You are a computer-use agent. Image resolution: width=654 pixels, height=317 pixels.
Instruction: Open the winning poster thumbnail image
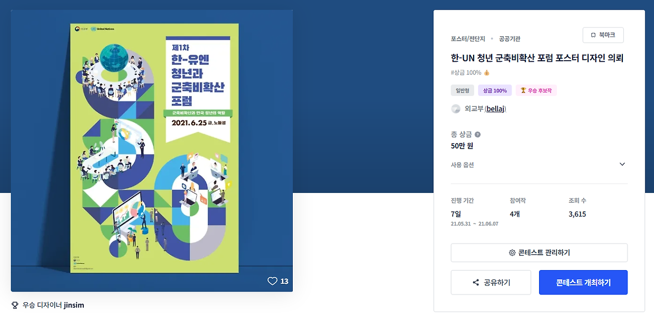coord(152,151)
